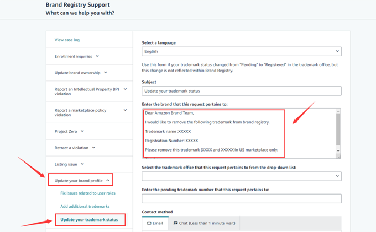Switch to the Chat contact method tab
This screenshot has height=232, width=376.
click(204, 223)
